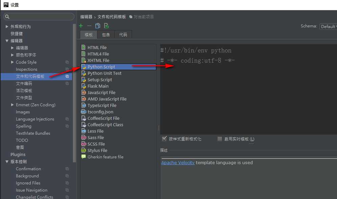This screenshot has height=199, width=337.
Task: Expand the Emmet (Zen Coding) section
Action: click(x=12, y=105)
